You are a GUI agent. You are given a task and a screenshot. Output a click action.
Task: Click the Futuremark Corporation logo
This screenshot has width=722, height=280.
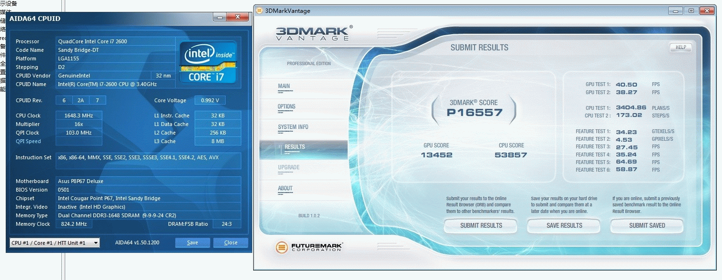coord(310,247)
